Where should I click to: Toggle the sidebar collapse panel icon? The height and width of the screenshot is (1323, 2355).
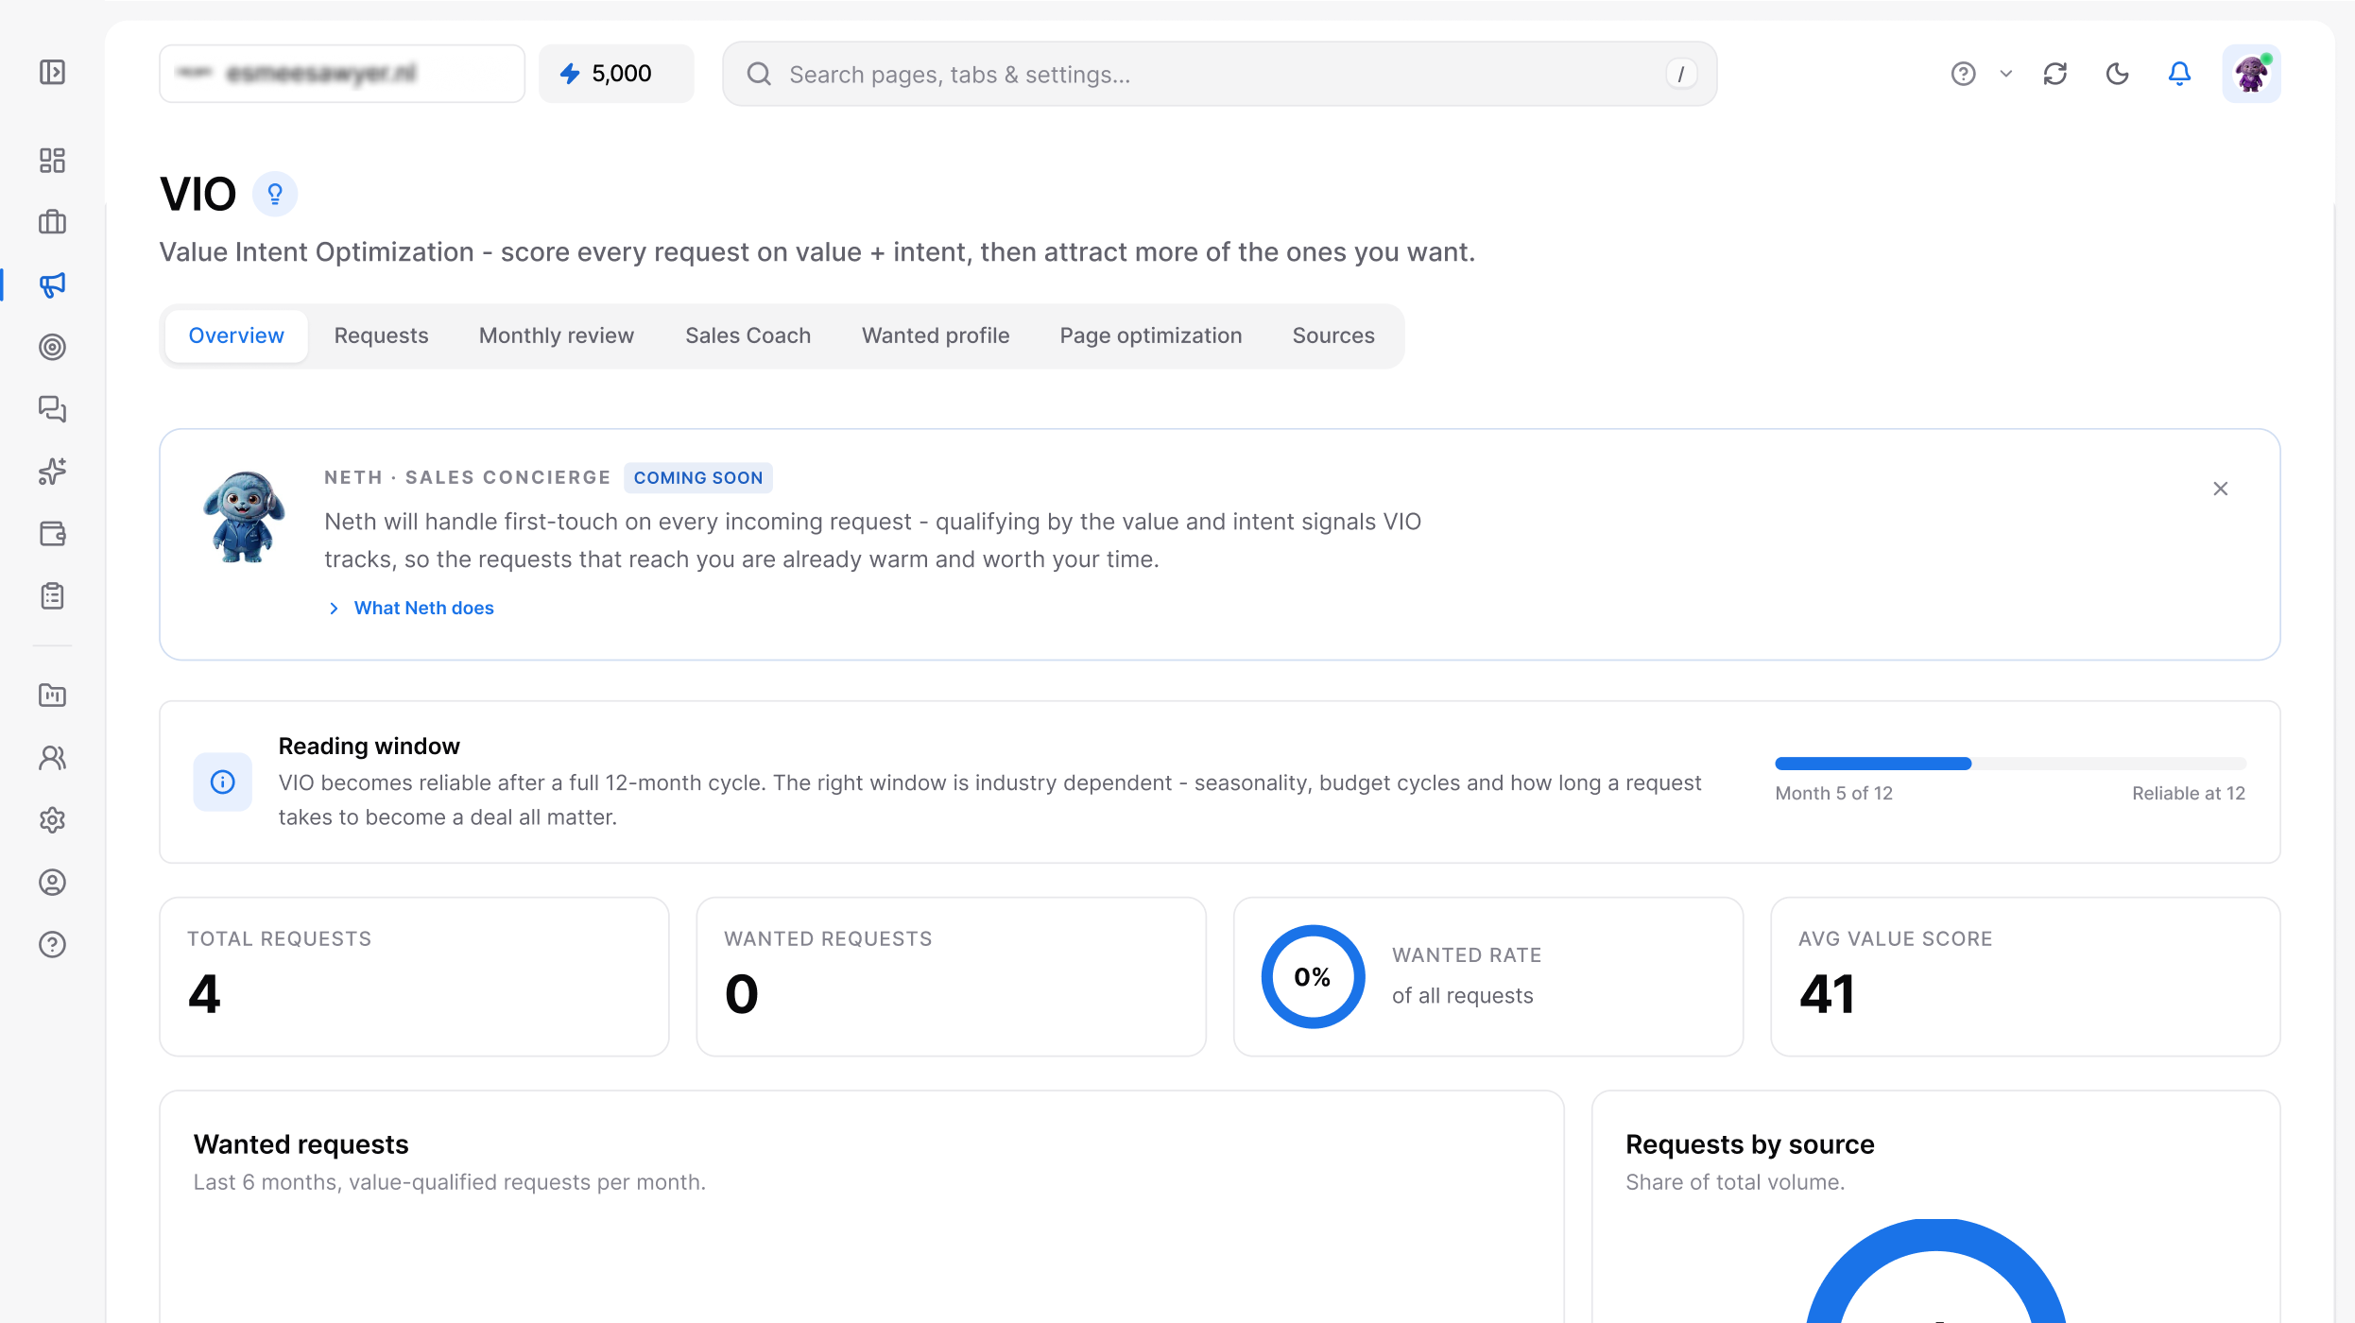click(53, 73)
